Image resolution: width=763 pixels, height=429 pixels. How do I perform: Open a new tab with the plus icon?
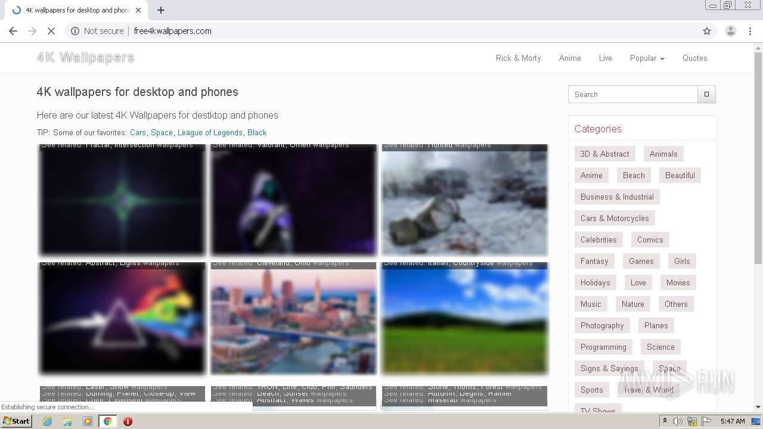tap(161, 10)
